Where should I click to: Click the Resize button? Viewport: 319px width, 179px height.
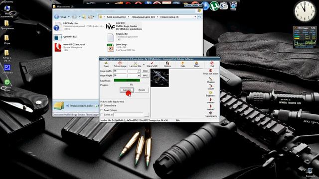pyautogui.click(x=142, y=90)
